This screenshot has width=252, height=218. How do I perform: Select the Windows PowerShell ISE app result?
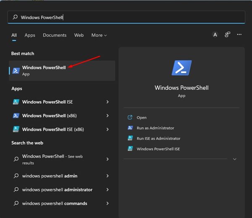click(62, 102)
